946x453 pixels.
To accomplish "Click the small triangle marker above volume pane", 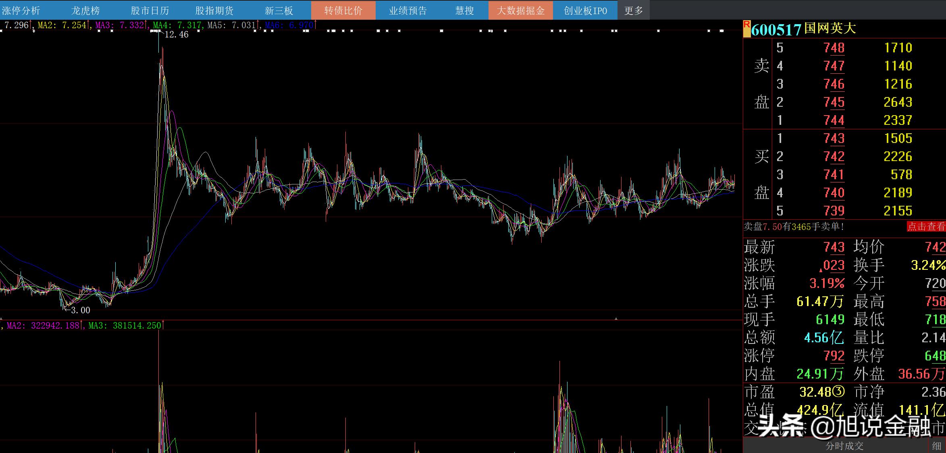I will [x=616, y=319].
